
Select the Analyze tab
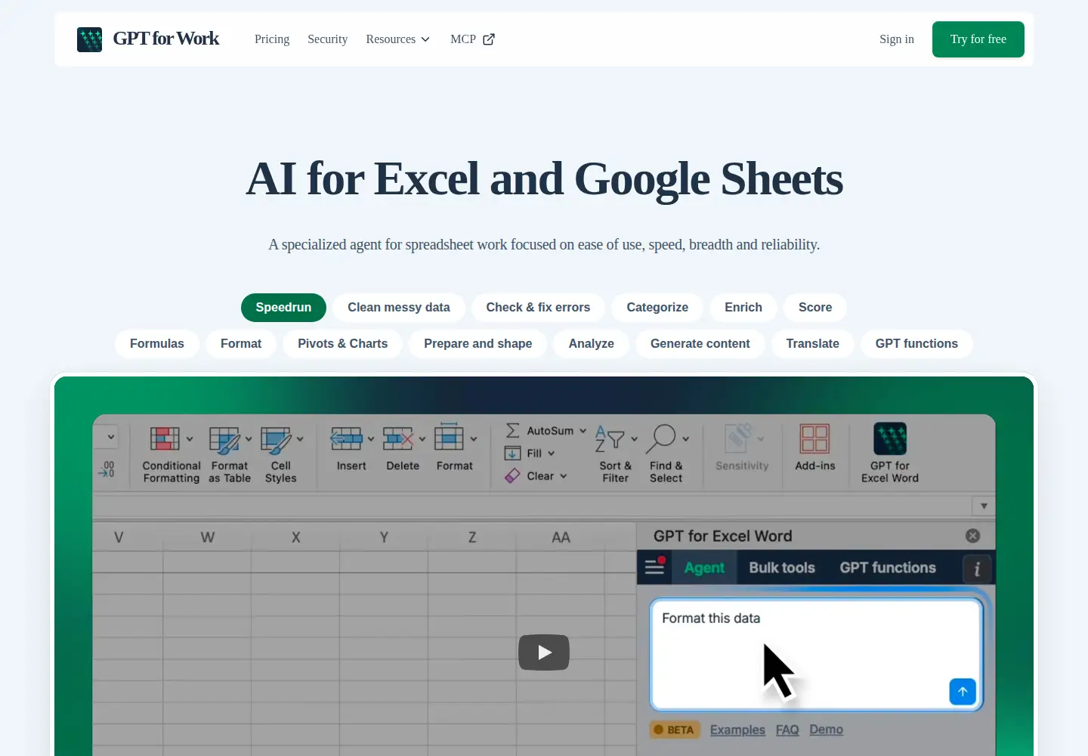592,344
